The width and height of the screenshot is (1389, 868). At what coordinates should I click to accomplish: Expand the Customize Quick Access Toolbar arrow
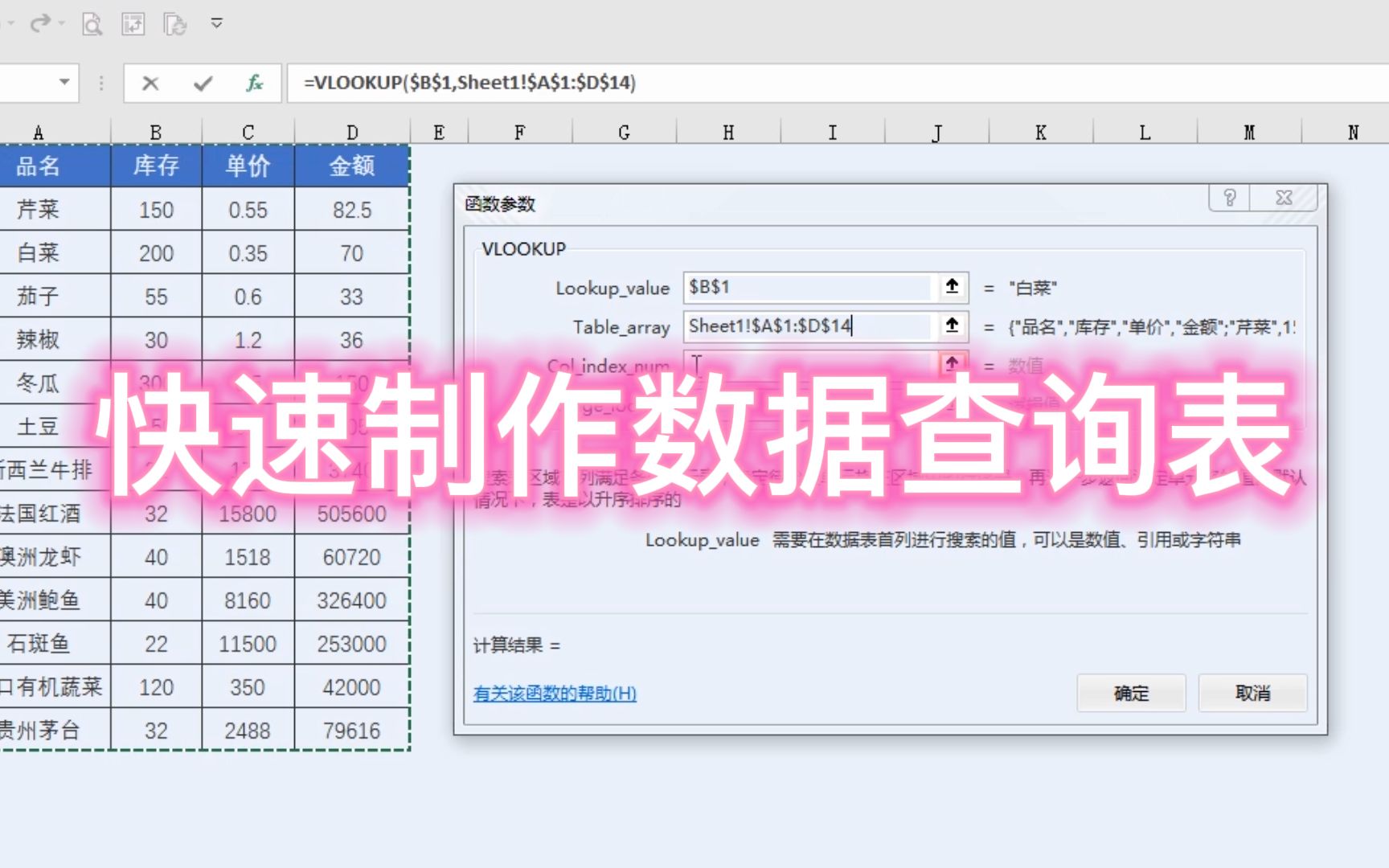pyautogui.click(x=216, y=23)
